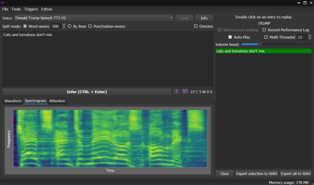Decrease the thread count 12 spinner
The height and width of the screenshot is (185, 314).
pyautogui.click(x=310, y=38)
